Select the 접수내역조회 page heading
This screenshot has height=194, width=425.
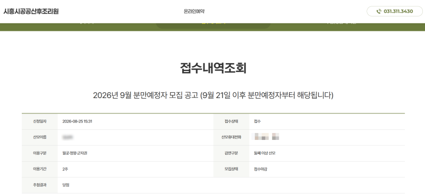(213, 68)
